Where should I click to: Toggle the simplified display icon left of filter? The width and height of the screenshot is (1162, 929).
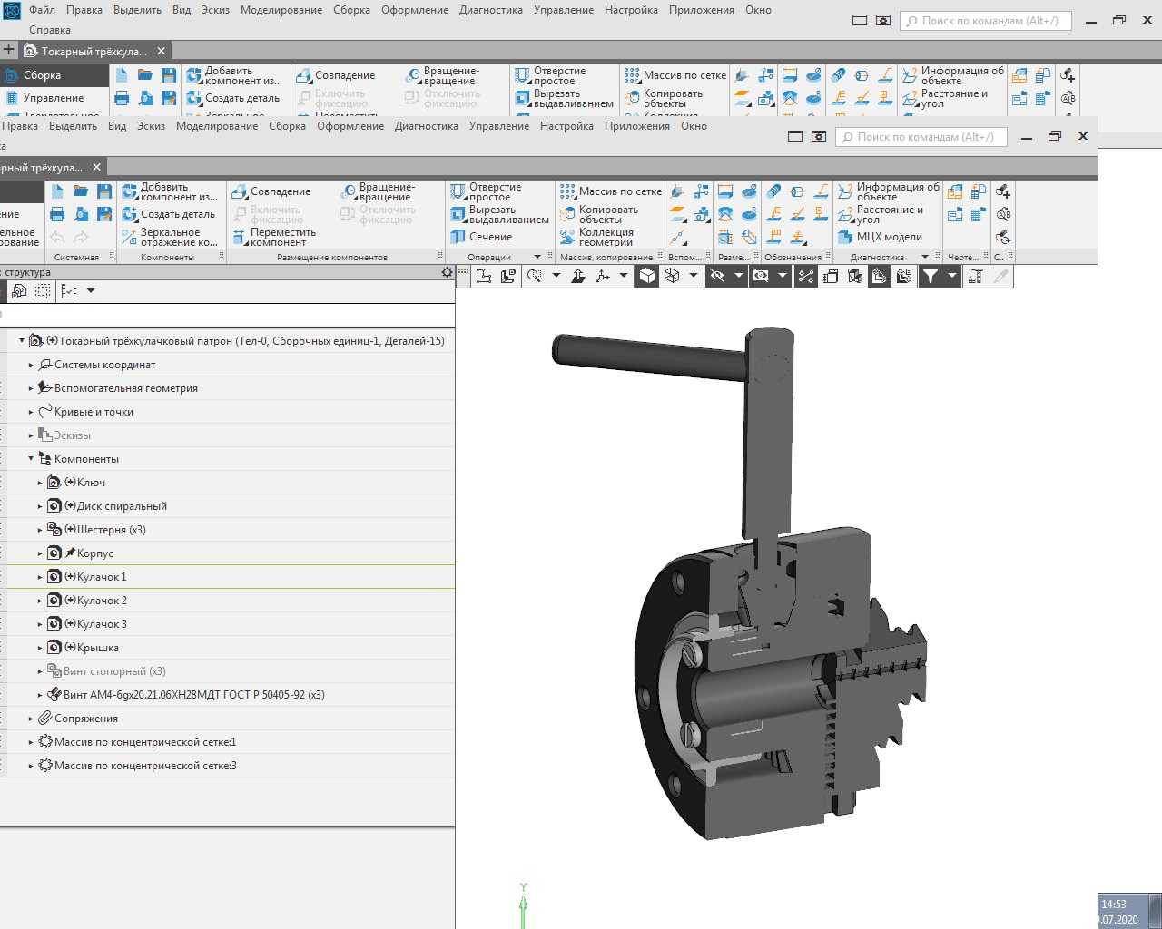(904, 276)
